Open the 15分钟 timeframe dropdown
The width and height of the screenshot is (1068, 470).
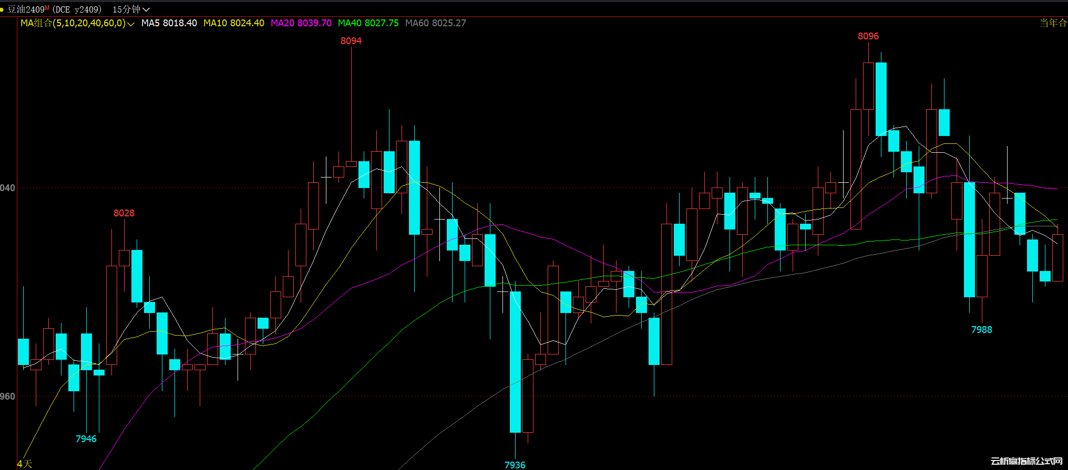click(131, 9)
